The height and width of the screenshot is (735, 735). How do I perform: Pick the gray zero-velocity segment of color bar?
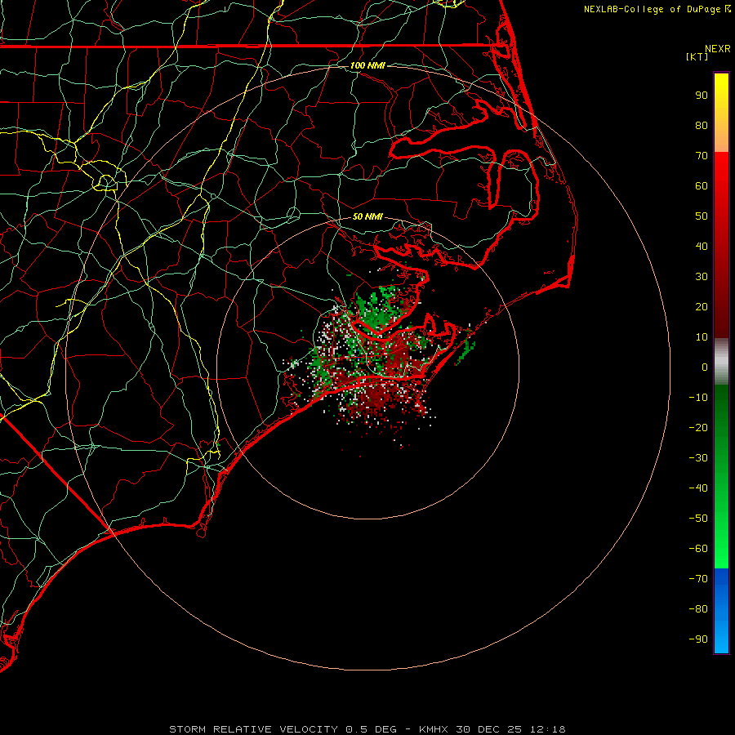[721, 362]
